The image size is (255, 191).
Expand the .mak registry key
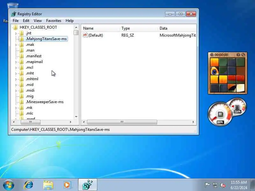[16, 45]
